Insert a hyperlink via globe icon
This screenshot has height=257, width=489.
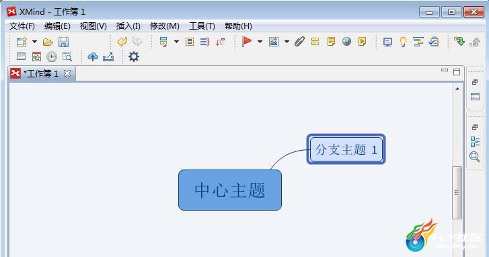click(x=346, y=41)
